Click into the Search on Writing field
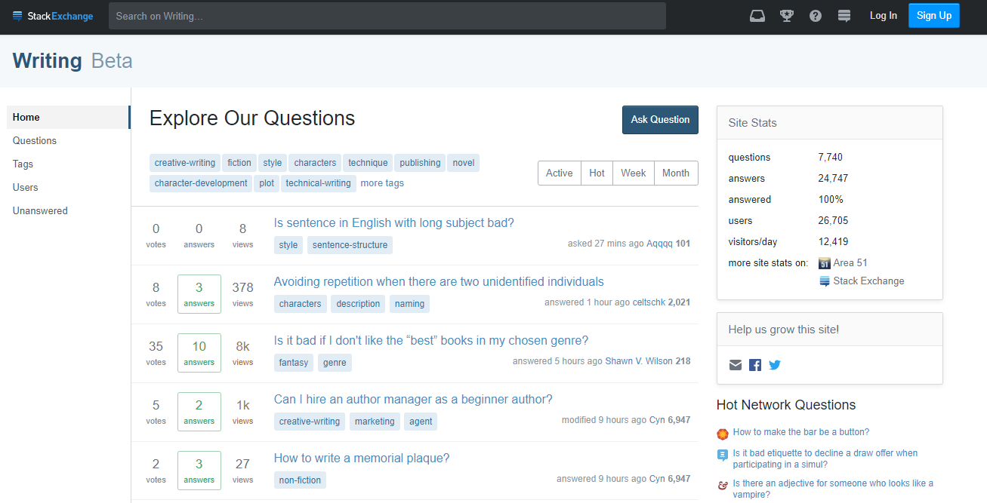Image resolution: width=987 pixels, height=503 pixels. [387, 16]
